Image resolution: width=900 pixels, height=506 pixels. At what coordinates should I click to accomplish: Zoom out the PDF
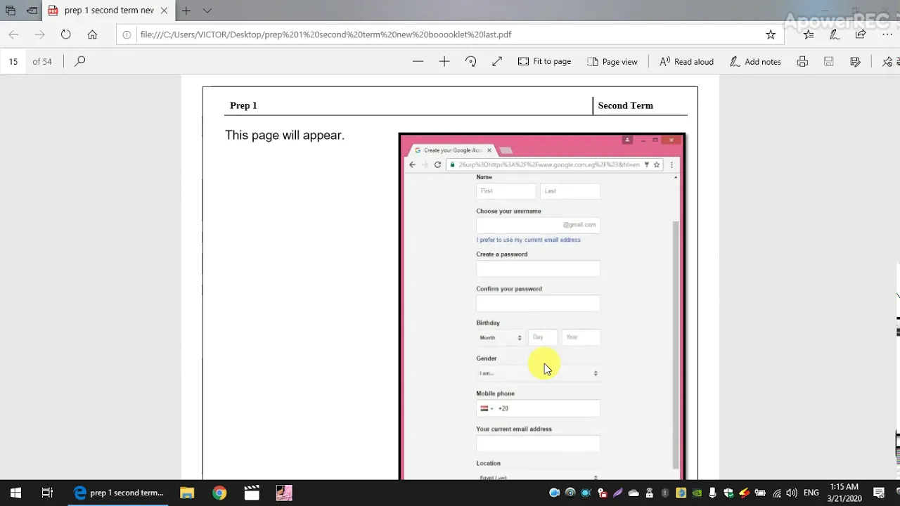coord(418,61)
